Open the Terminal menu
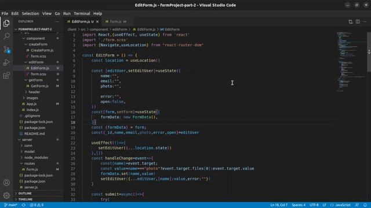 pyautogui.click(x=82, y=14)
